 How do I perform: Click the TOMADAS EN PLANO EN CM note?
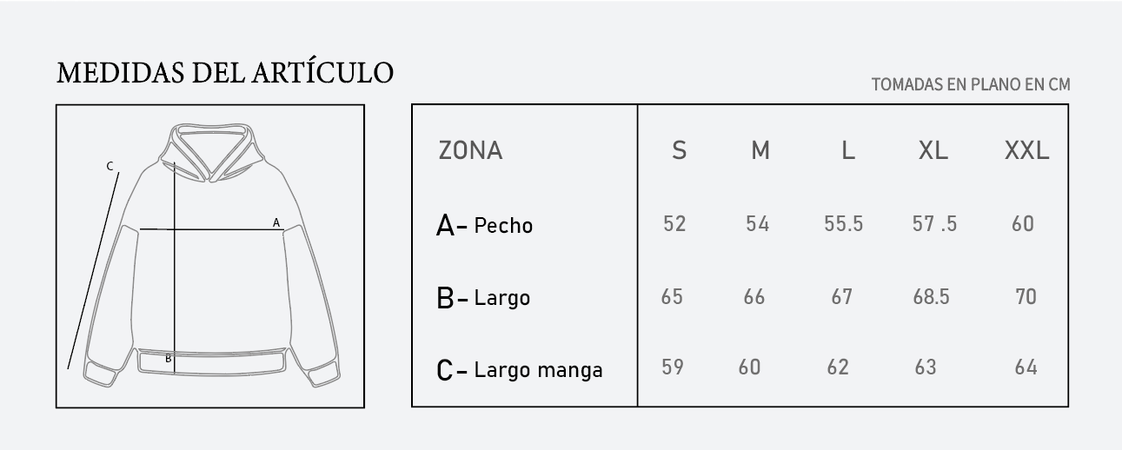(971, 84)
